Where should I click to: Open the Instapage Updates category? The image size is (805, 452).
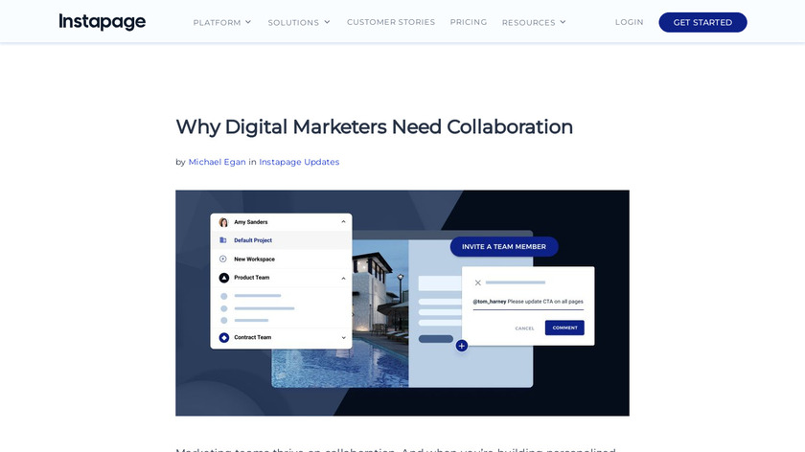[x=299, y=162]
